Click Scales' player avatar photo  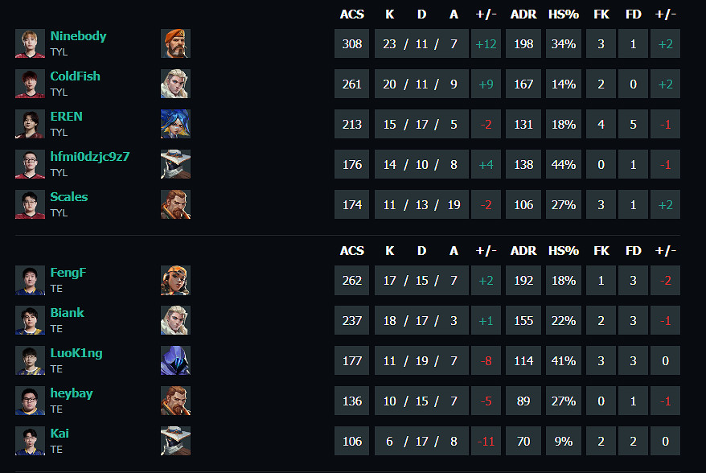point(30,204)
